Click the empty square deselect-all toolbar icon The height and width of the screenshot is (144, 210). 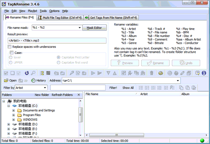[13, 73]
